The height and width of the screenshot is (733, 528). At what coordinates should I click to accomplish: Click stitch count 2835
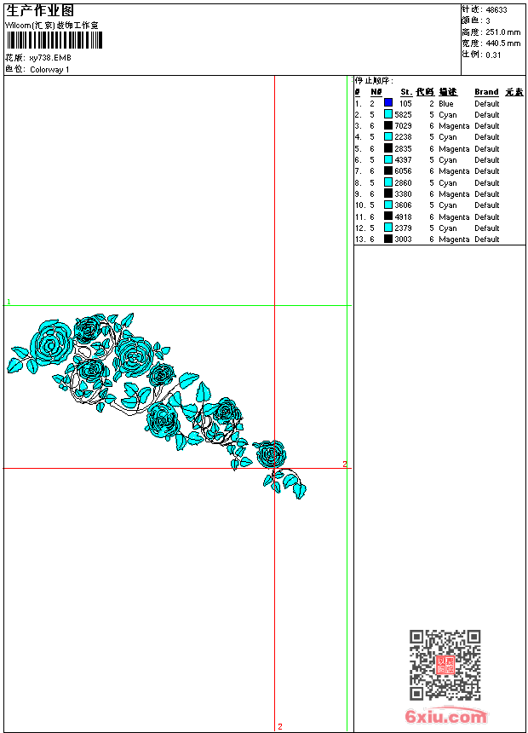[x=403, y=149]
